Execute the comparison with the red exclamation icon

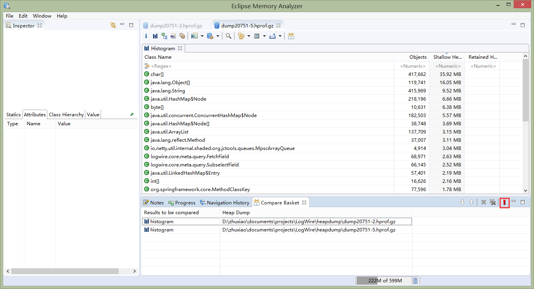pyautogui.click(x=505, y=202)
